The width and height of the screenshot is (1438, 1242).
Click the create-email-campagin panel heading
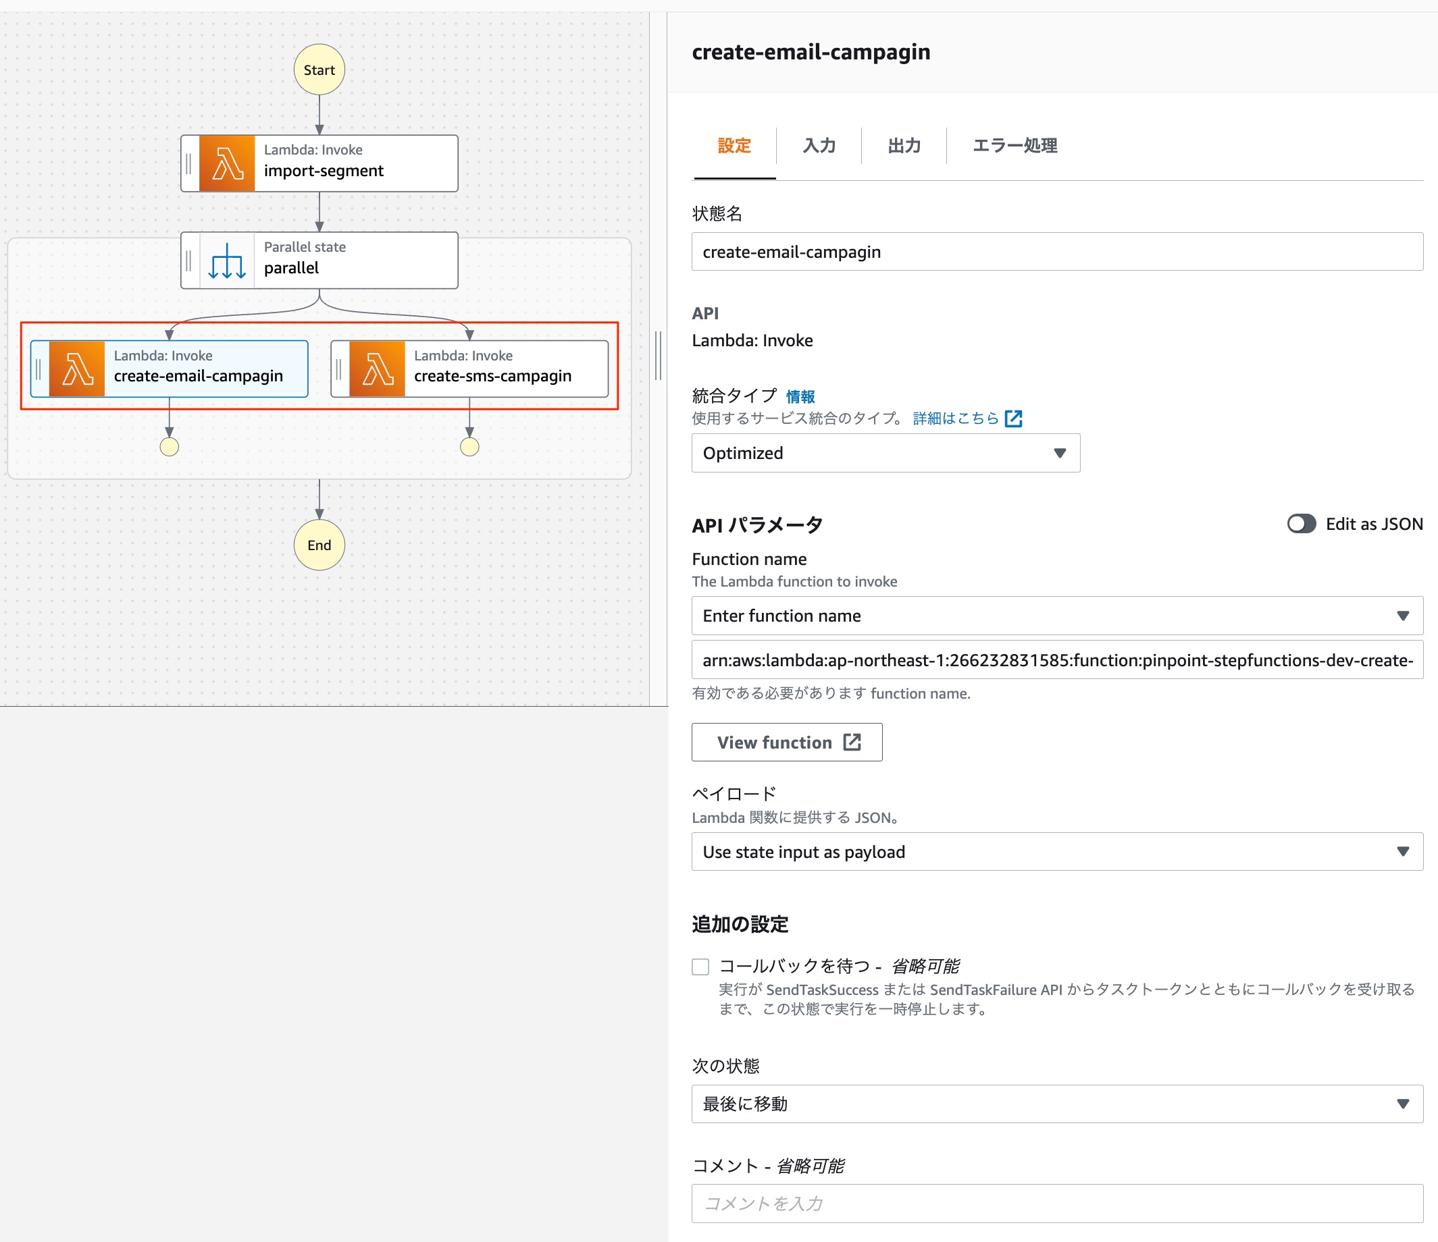(811, 52)
